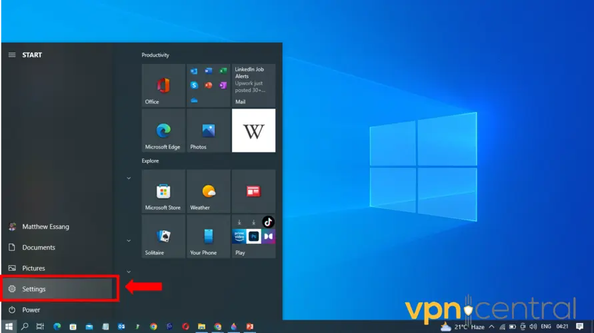Open TikTok in the Play folder
The width and height of the screenshot is (594, 333).
(x=268, y=222)
